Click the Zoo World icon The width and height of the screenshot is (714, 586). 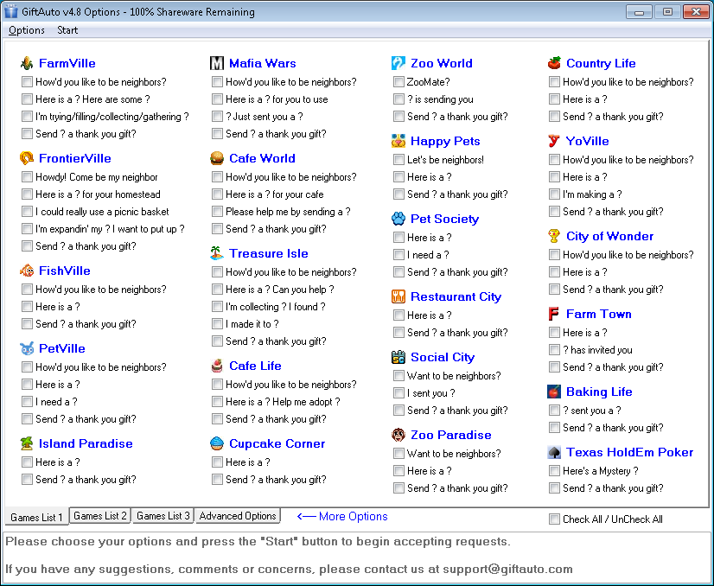398,63
